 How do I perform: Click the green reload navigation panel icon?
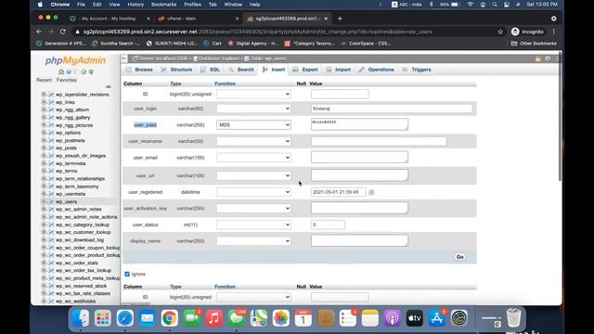[x=91, y=71]
